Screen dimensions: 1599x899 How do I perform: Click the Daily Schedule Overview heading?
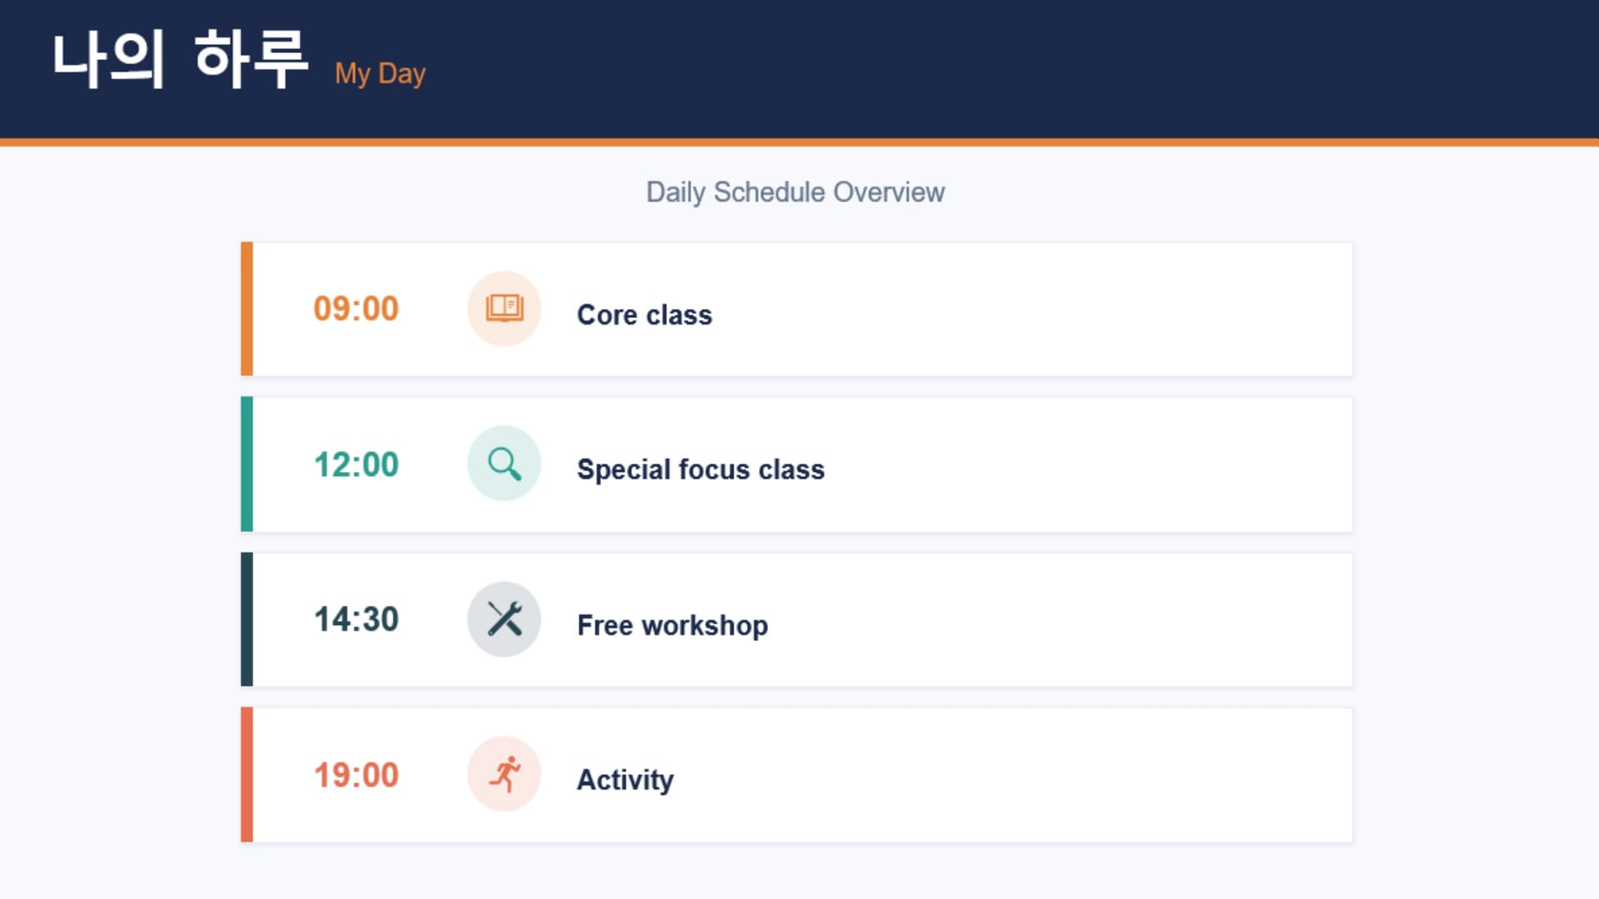click(795, 192)
